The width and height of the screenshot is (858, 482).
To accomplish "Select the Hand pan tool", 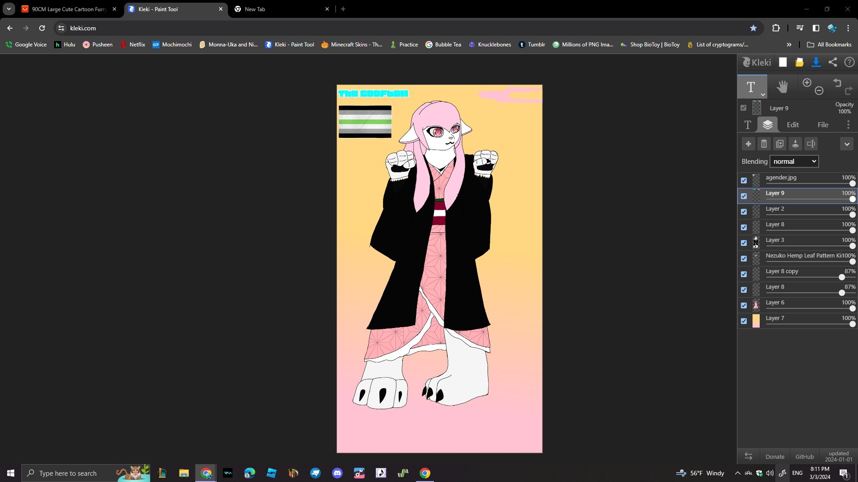I will 782,87.
